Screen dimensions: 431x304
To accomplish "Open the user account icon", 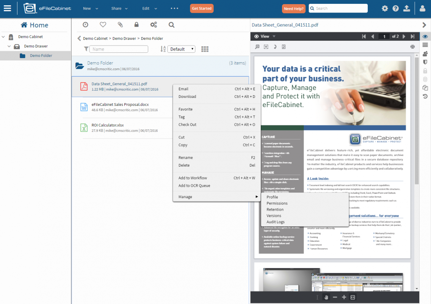I will click(x=423, y=8).
